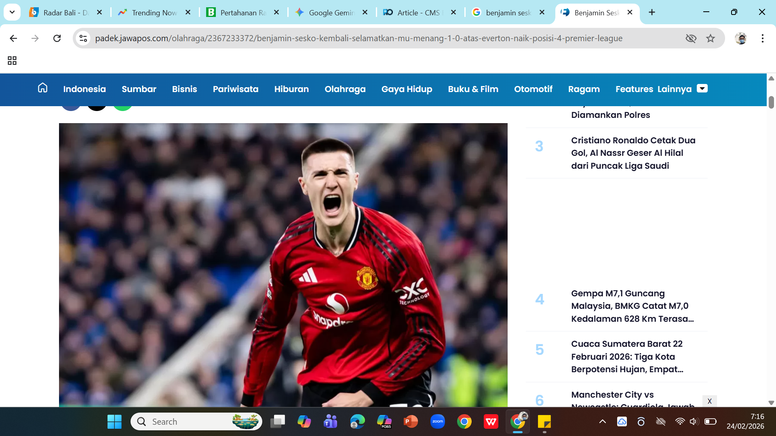Open Microsoft Edge from the taskbar
The height and width of the screenshot is (436, 776).
point(357,422)
